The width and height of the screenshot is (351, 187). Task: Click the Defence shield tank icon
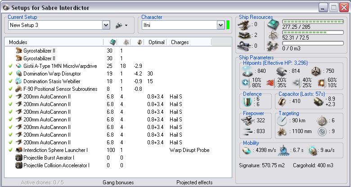click(247, 102)
